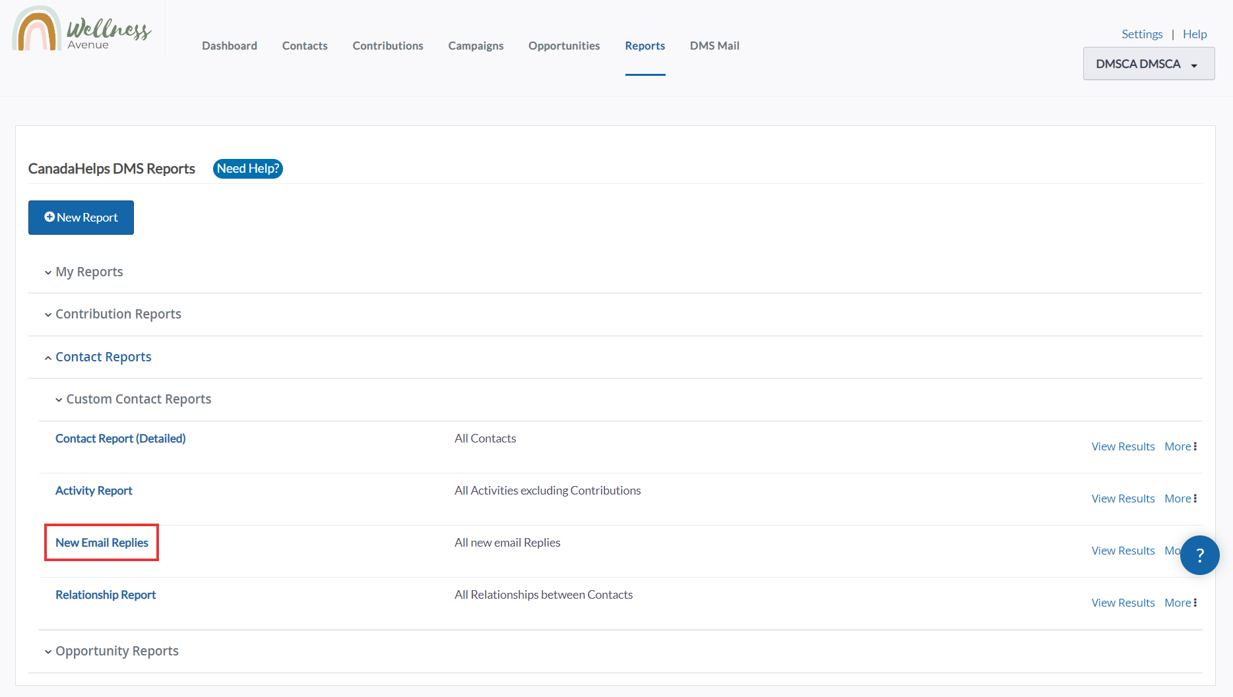
Task: Click the 'All Contacts' description text
Action: [x=486, y=439]
